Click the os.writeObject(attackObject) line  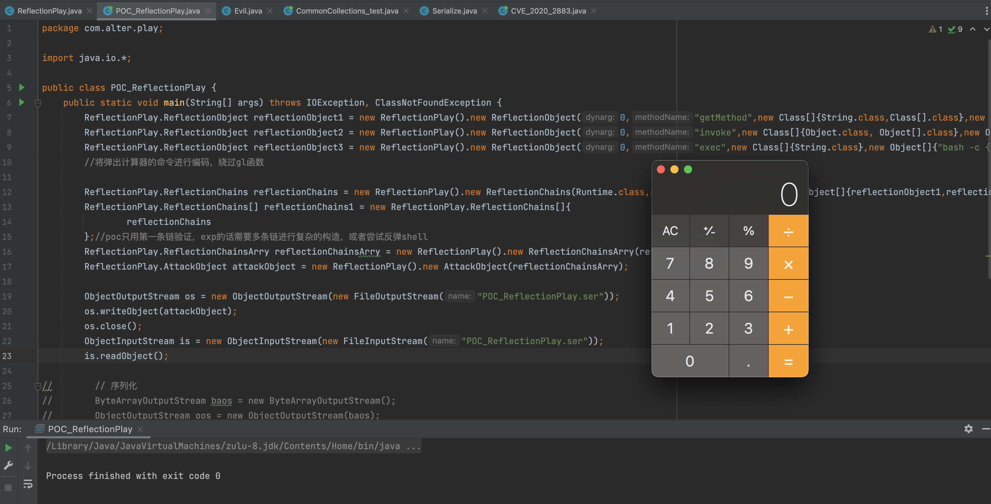point(160,311)
